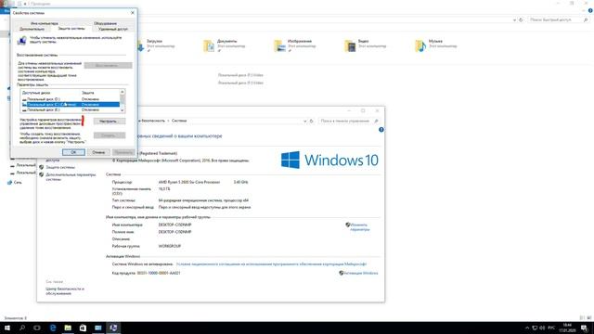Viewport: 594px width, 334px height.
Task: Open the notification center
Action: coord(584,328)
